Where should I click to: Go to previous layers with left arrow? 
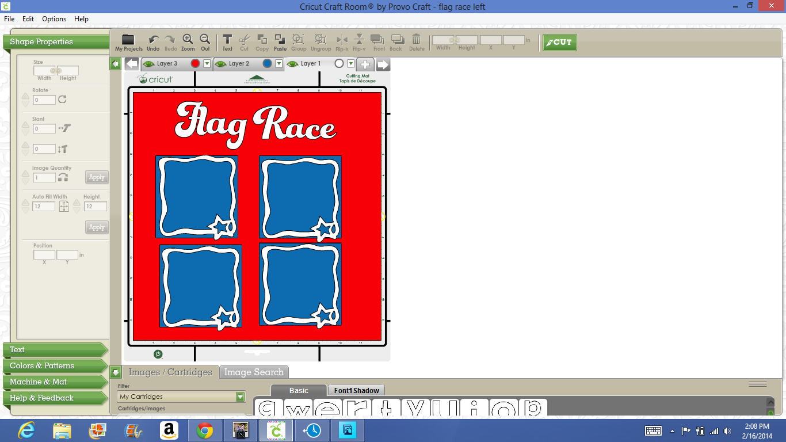[132, 64]
